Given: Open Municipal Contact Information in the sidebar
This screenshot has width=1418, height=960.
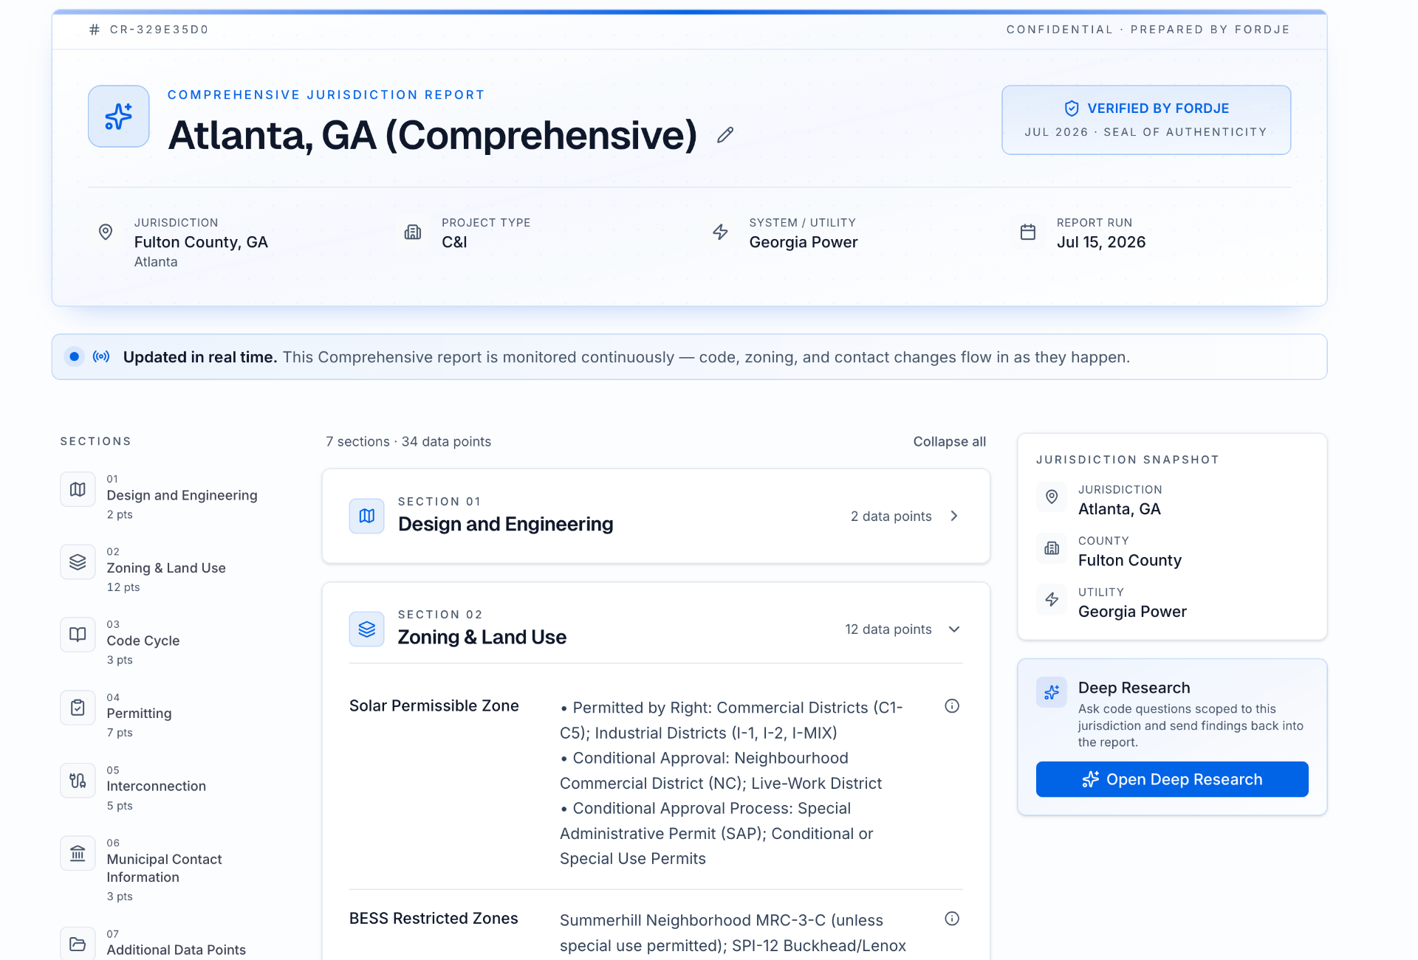Looking at the screenshot, I should 164,868.
